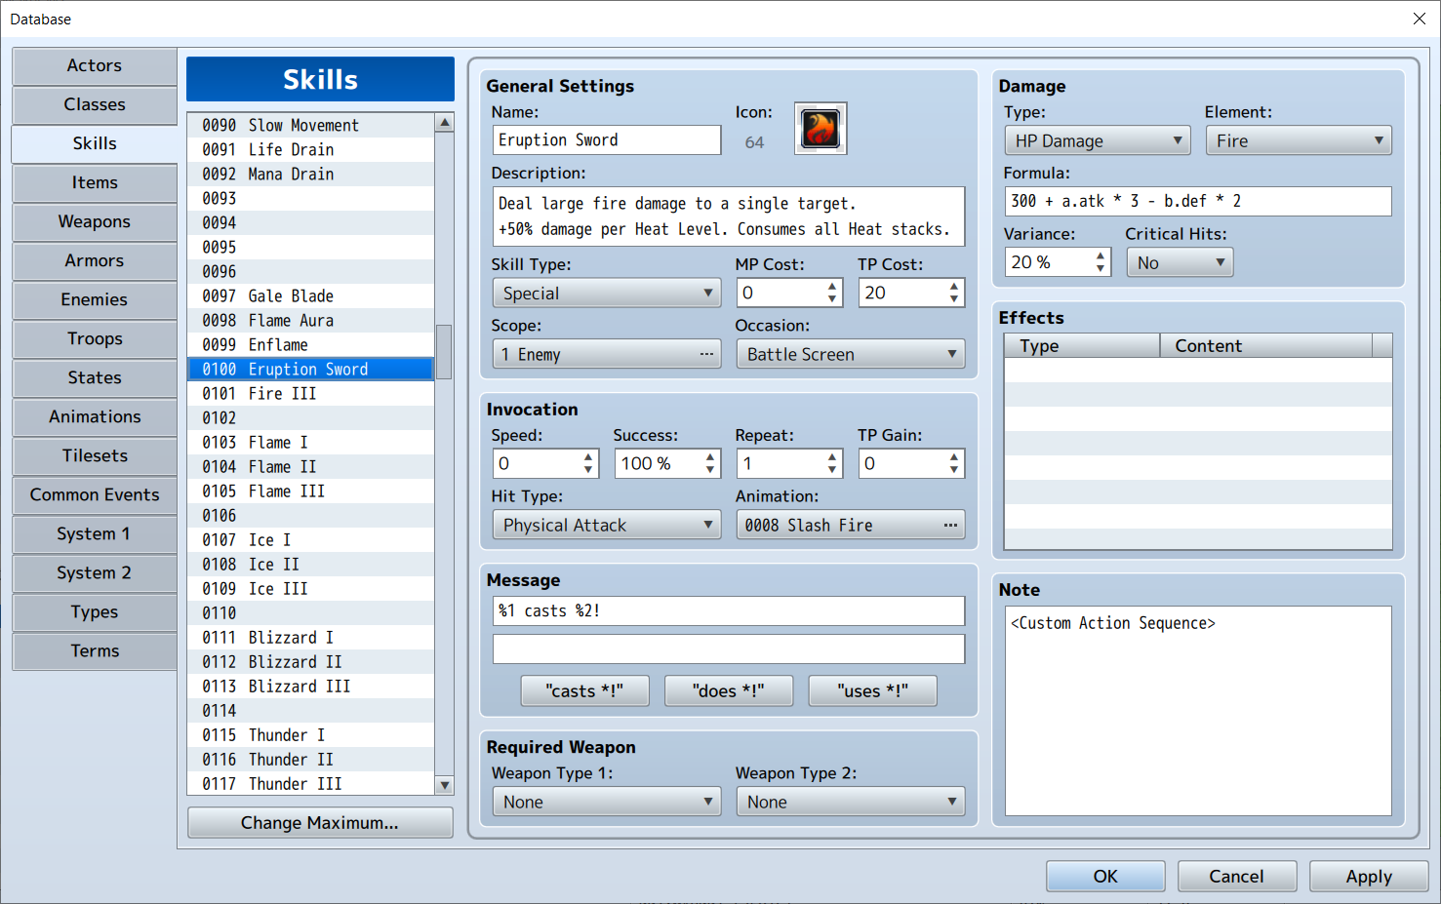Open the Skill Type dropdown
This screenshot has height=904, width=1441.
click(606, 293)
